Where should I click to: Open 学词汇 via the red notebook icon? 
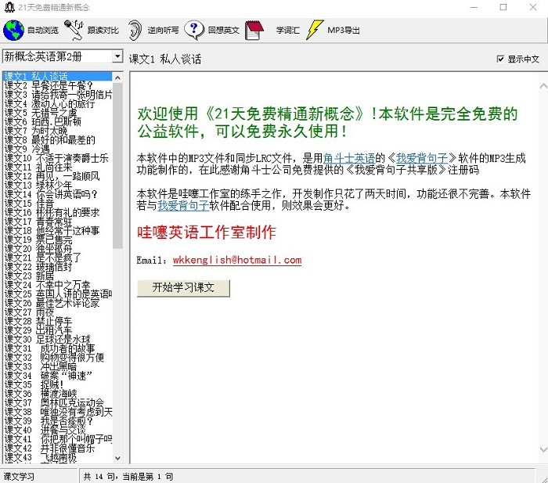click(254, 31)
